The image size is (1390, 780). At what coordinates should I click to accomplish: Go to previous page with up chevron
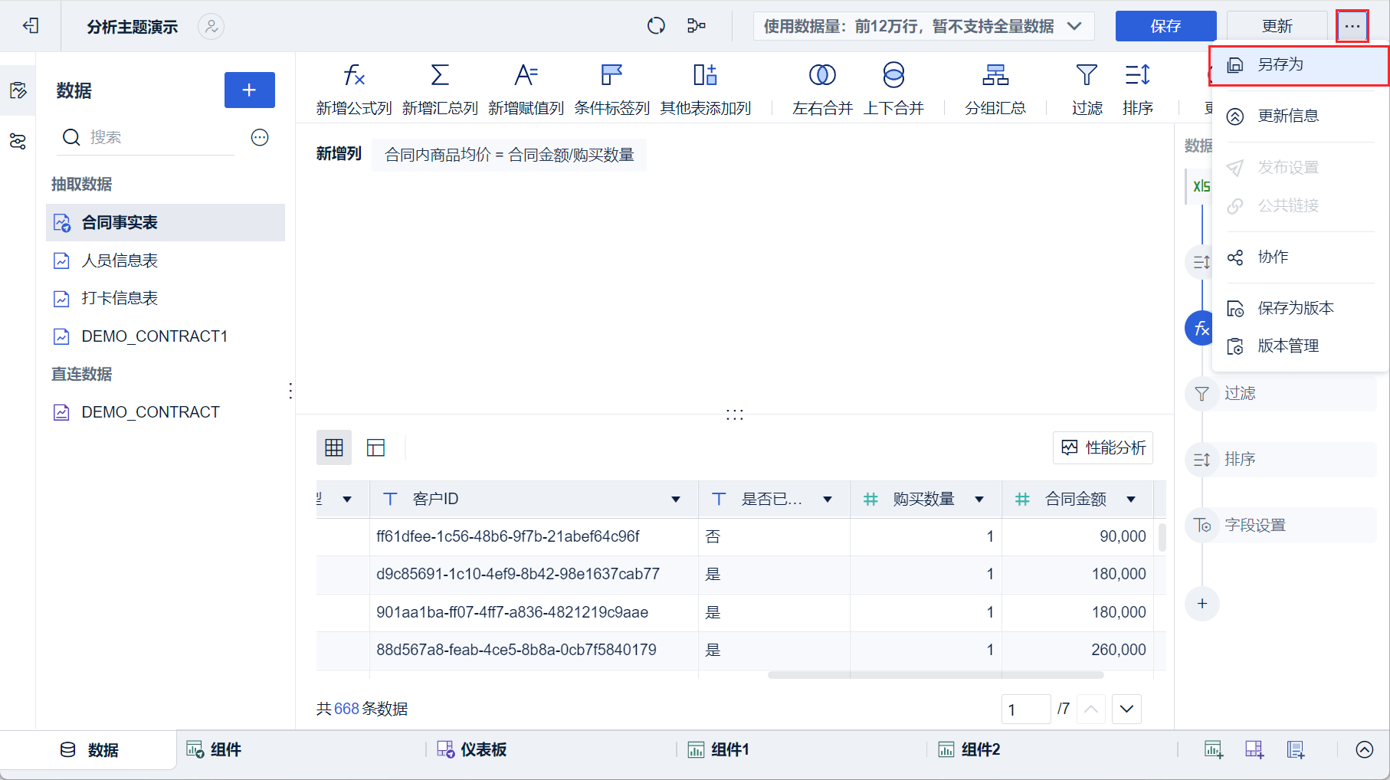coord(1091,710)
